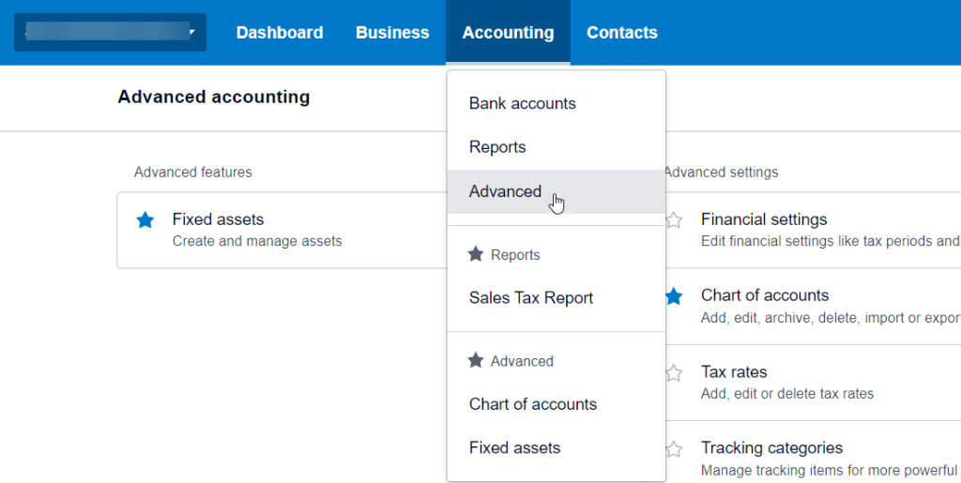
Task: Unfavorite Fixed assets using its blue star
Action: click(145, 219)
